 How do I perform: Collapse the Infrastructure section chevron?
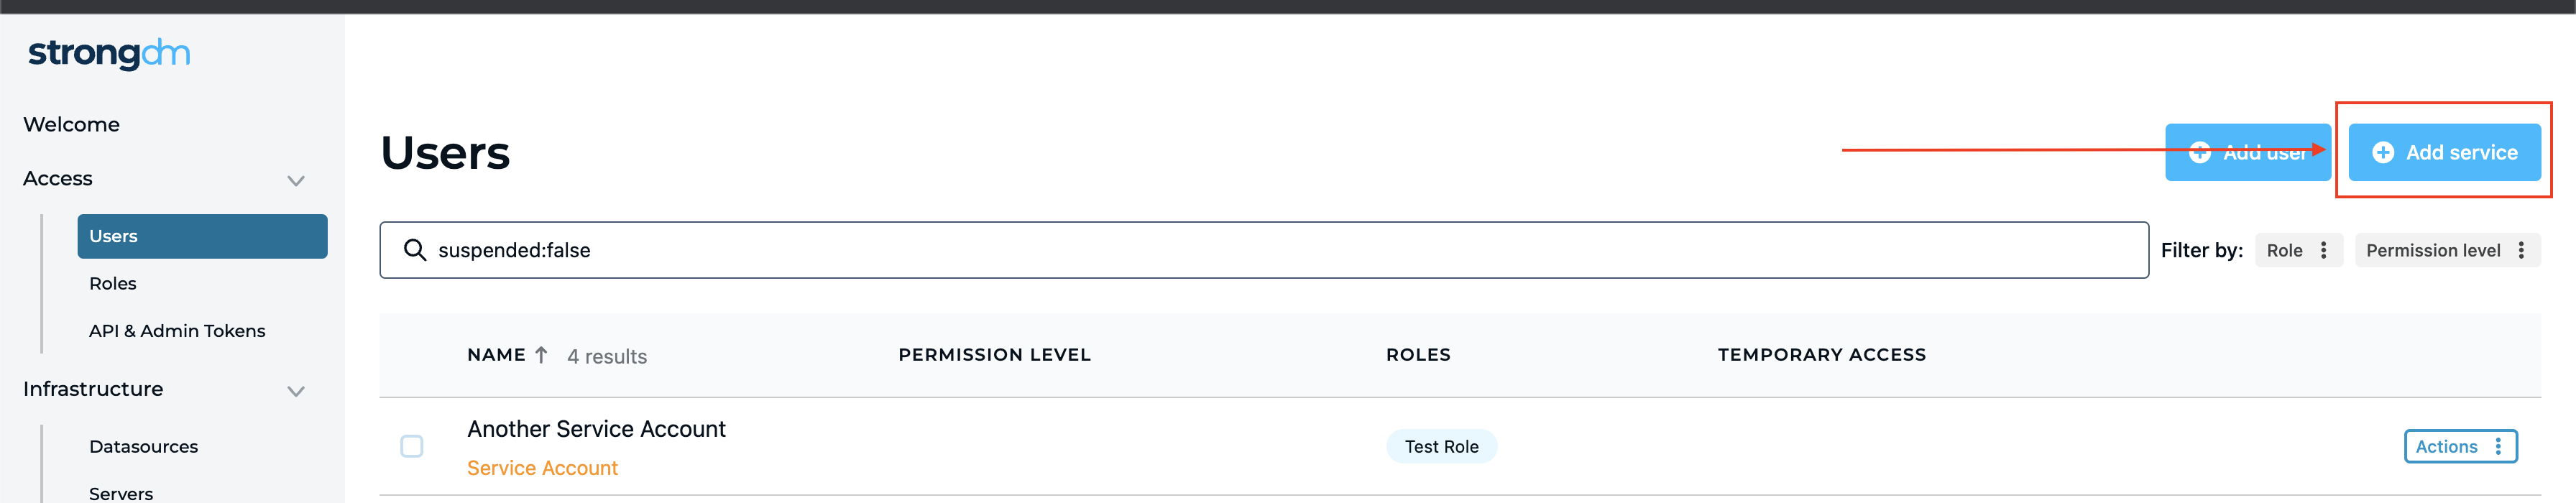[x=296, y=391]
